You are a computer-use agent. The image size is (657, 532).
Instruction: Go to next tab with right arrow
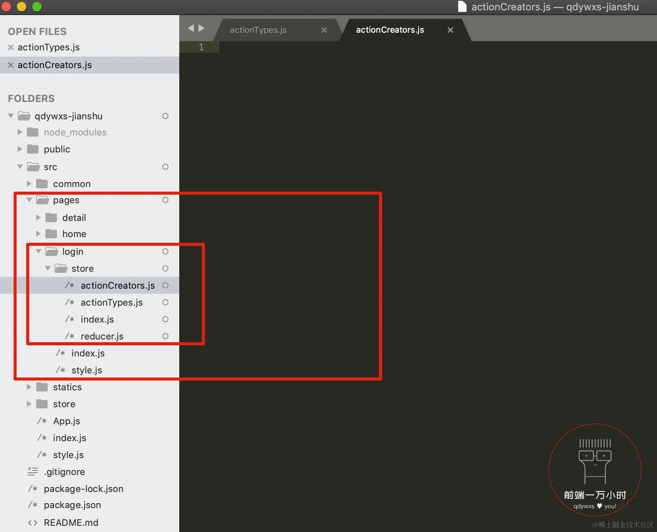coord(201,28)
